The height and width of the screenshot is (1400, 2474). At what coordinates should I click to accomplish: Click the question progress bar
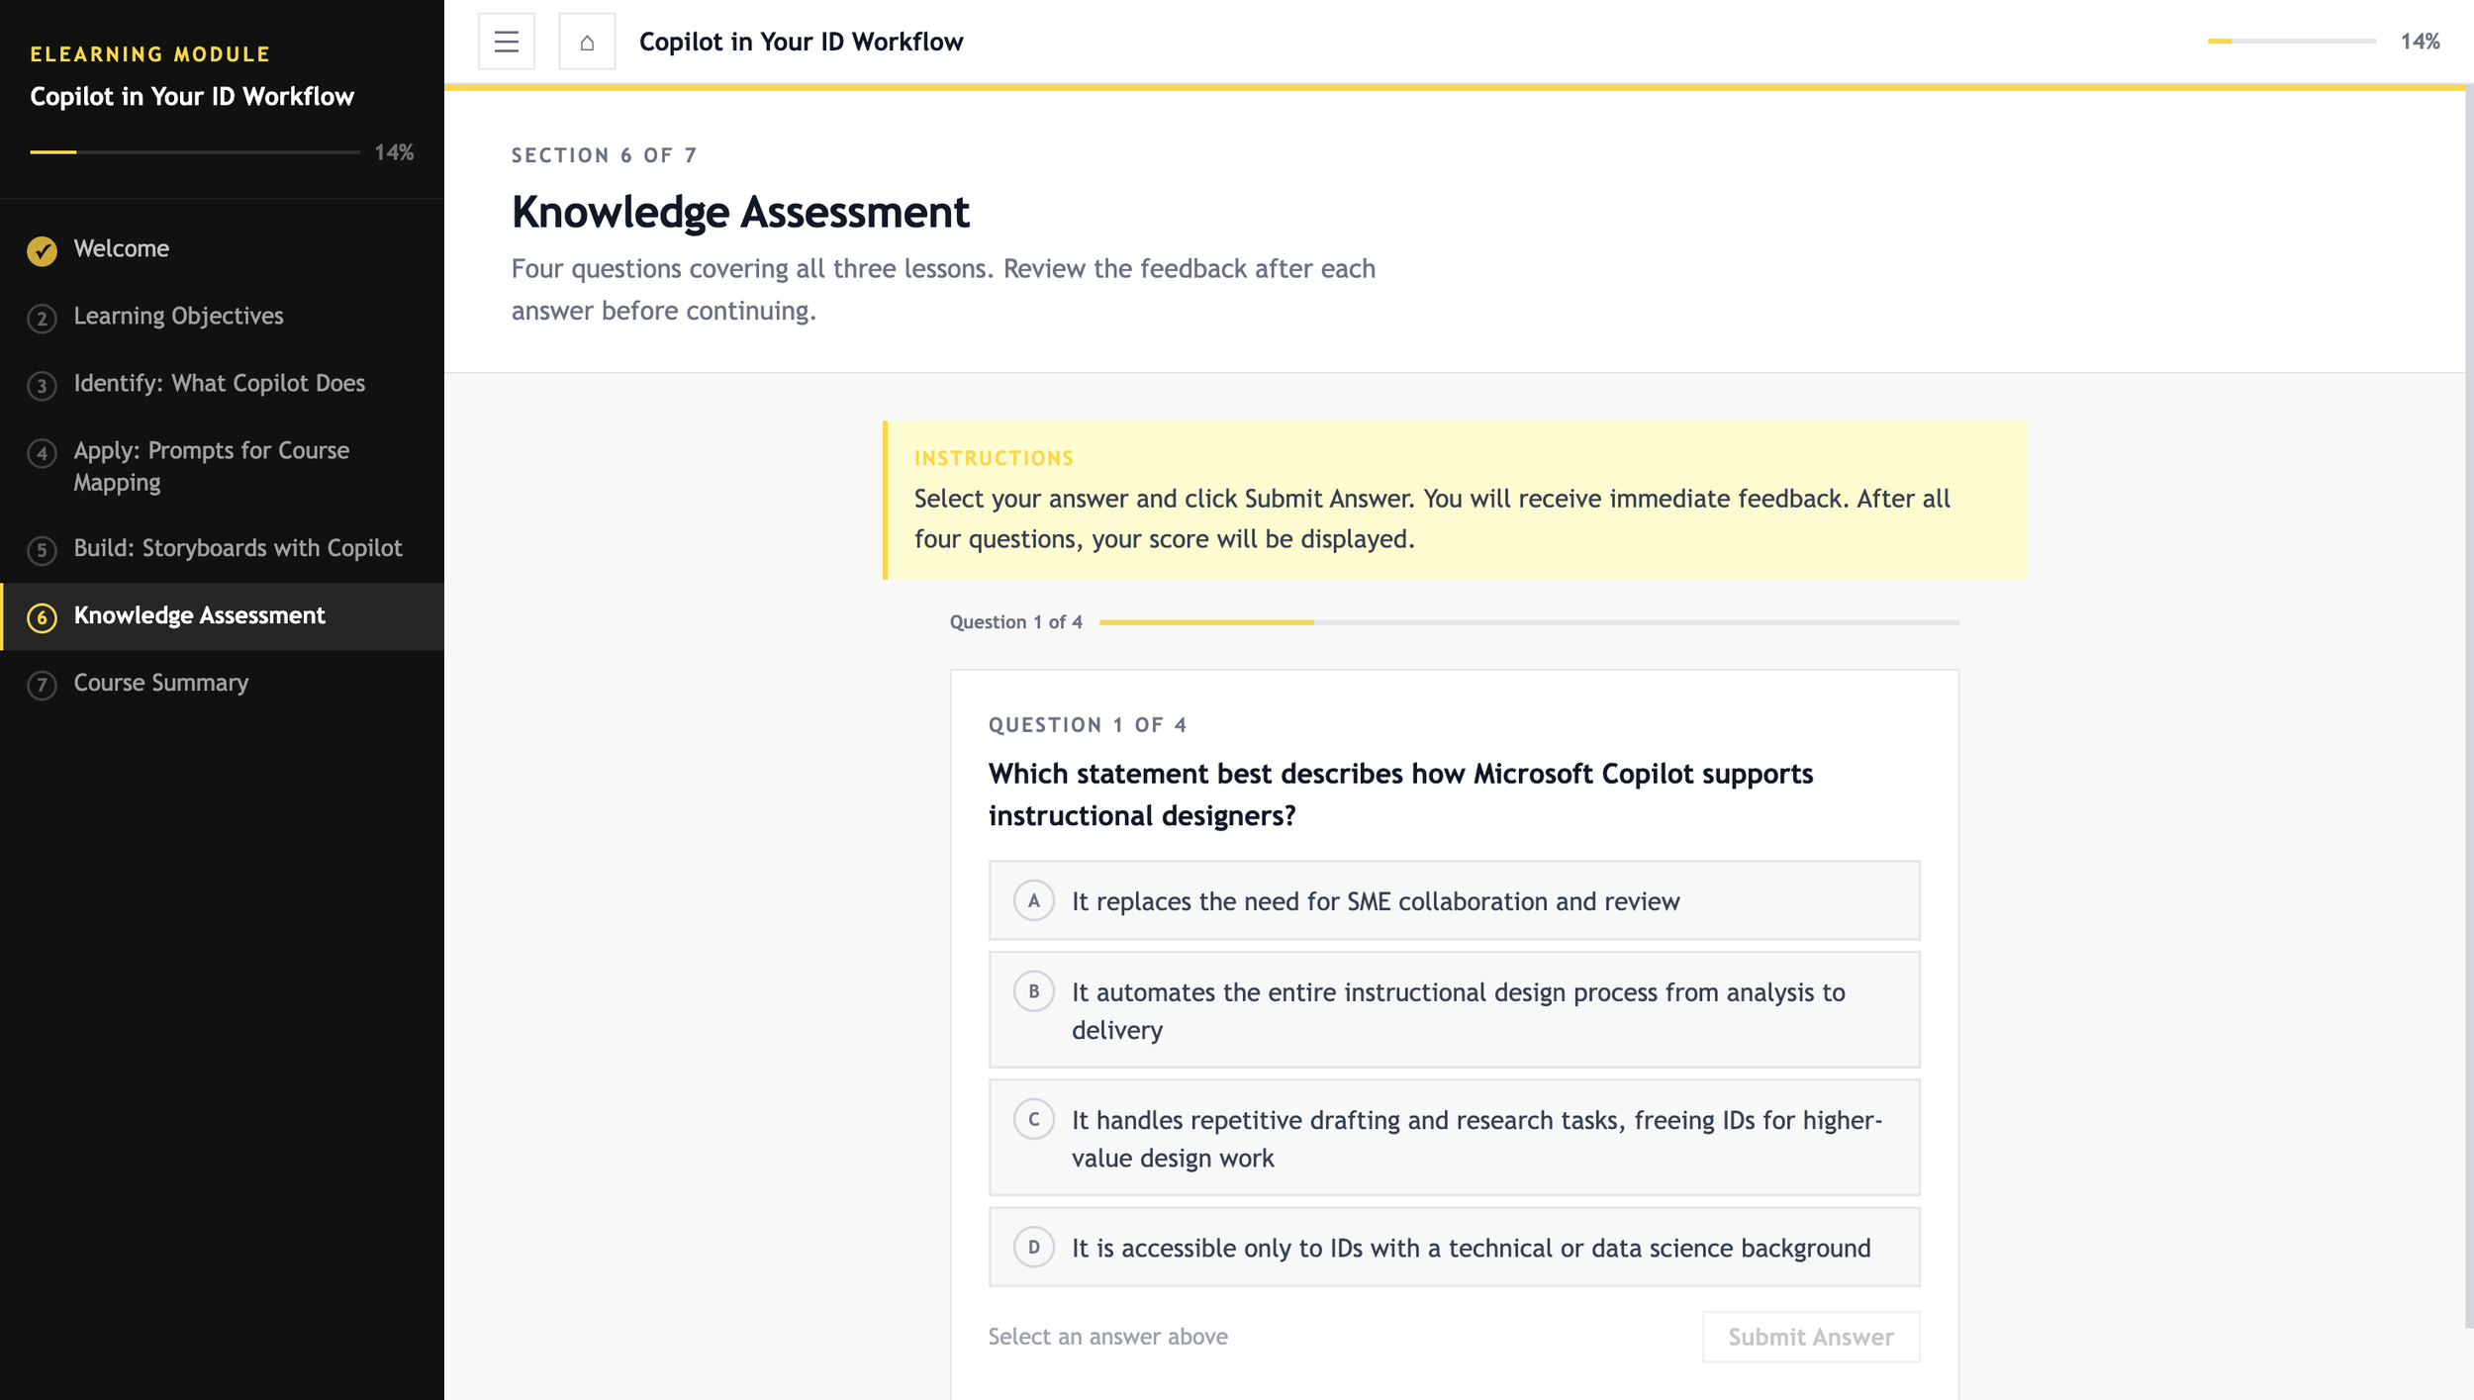(x=1529, y=622)
